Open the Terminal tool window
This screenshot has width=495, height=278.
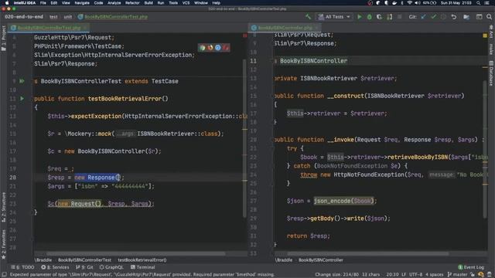tap(142, 267)
